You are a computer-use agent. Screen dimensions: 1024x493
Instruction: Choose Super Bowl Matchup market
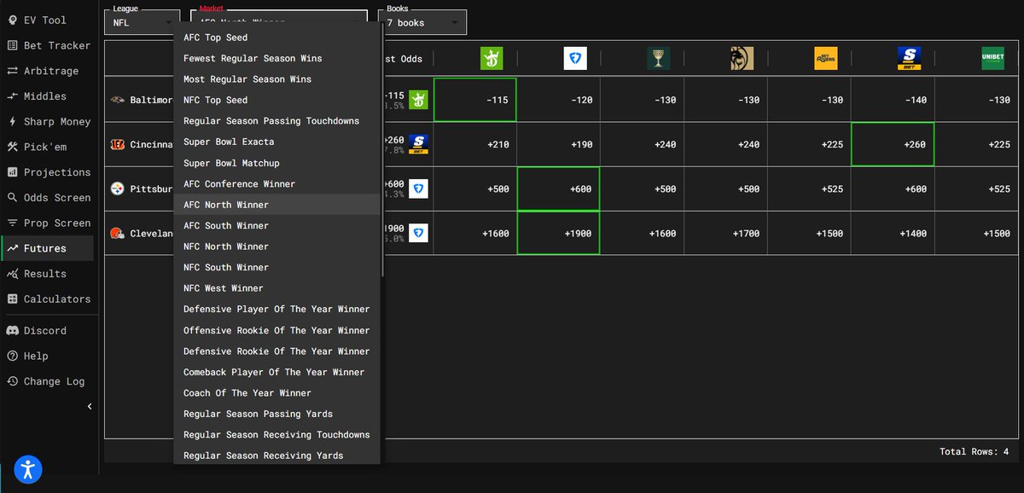(x=277, y=163)
